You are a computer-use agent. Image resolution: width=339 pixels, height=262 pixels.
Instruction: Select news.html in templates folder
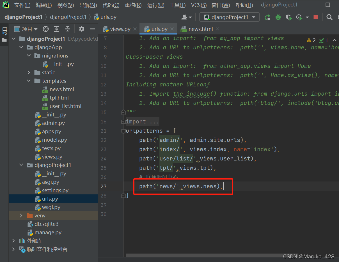pyautogui.click(x=62, y=89)
